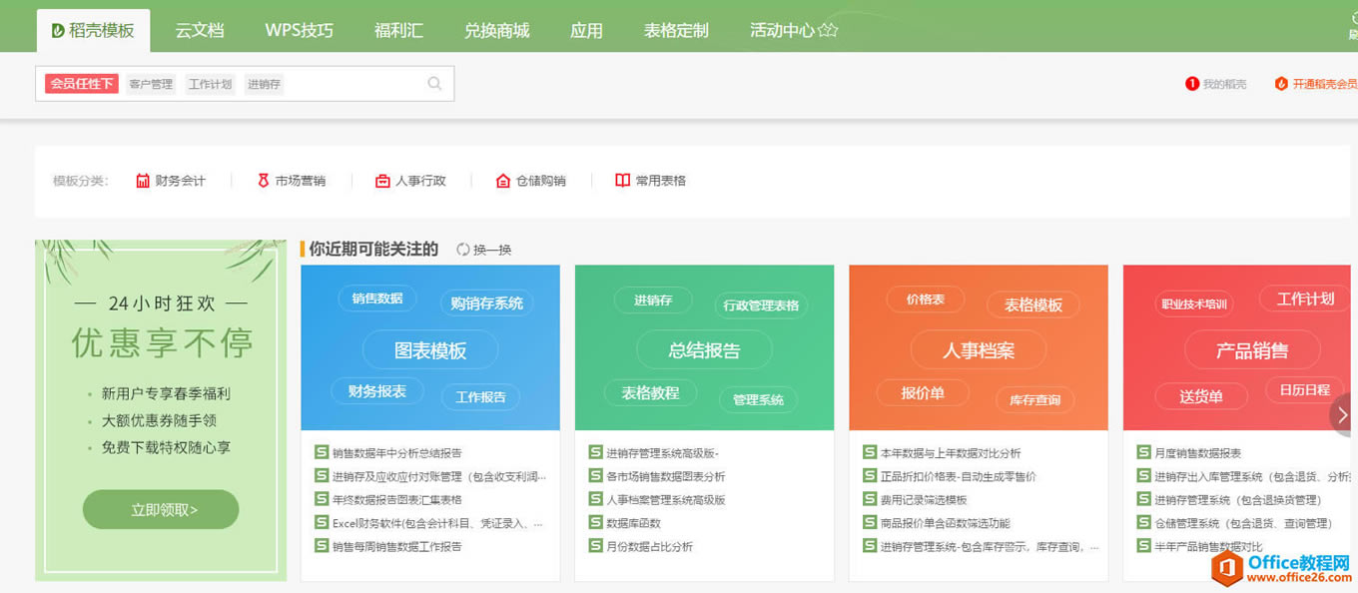Image resolution: width=1358 pixels, height=593 pixels.
Task: Click the 购销存系统 tag
Action: [x=486, y=302]
